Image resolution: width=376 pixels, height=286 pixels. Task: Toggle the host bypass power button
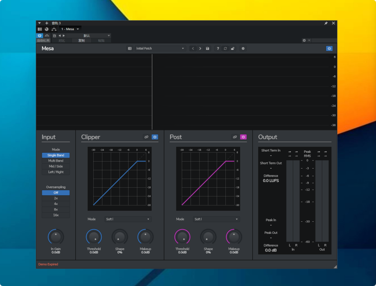[40, 36]
